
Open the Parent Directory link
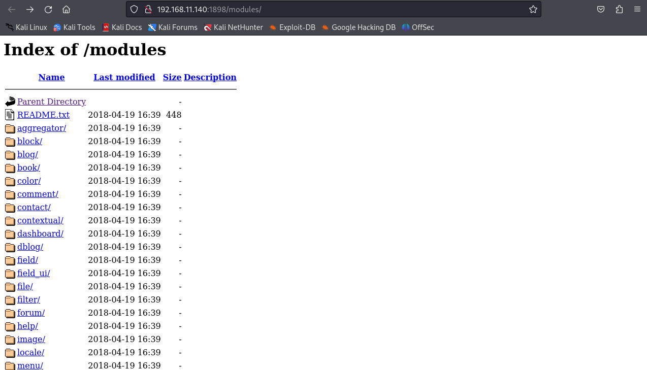click(51, 102)
